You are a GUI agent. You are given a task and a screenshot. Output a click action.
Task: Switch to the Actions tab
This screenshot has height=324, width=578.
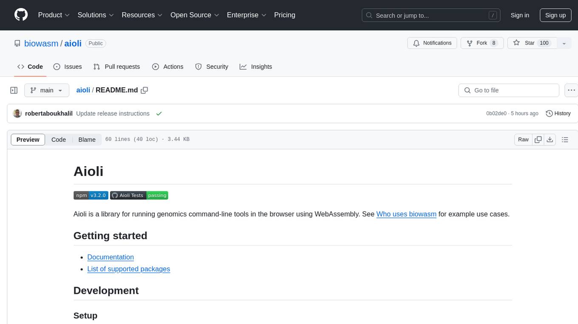[x=167, y=67]
